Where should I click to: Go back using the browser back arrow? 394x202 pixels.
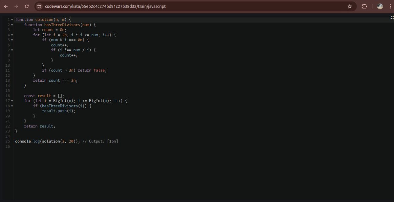6,6
